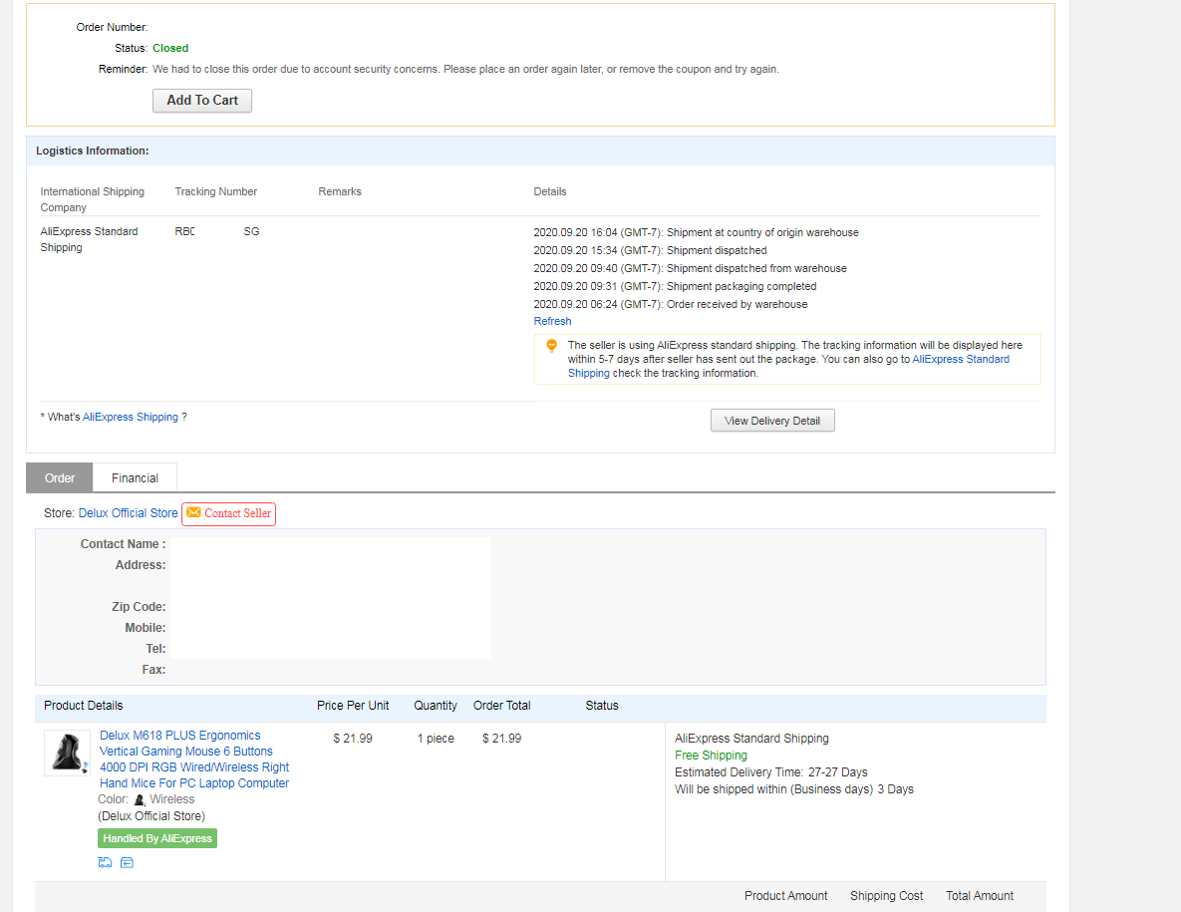The height and width of the screenshot is (912, 1181).
Task: Click the View Delivery Detail button
Action: pyautogui.click(x=772, y=421)
